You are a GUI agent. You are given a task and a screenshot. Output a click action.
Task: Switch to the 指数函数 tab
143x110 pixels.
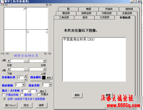pos(86,13)
